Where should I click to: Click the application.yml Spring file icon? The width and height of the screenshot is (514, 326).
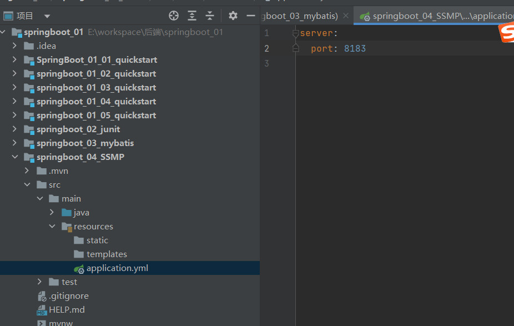79,269
